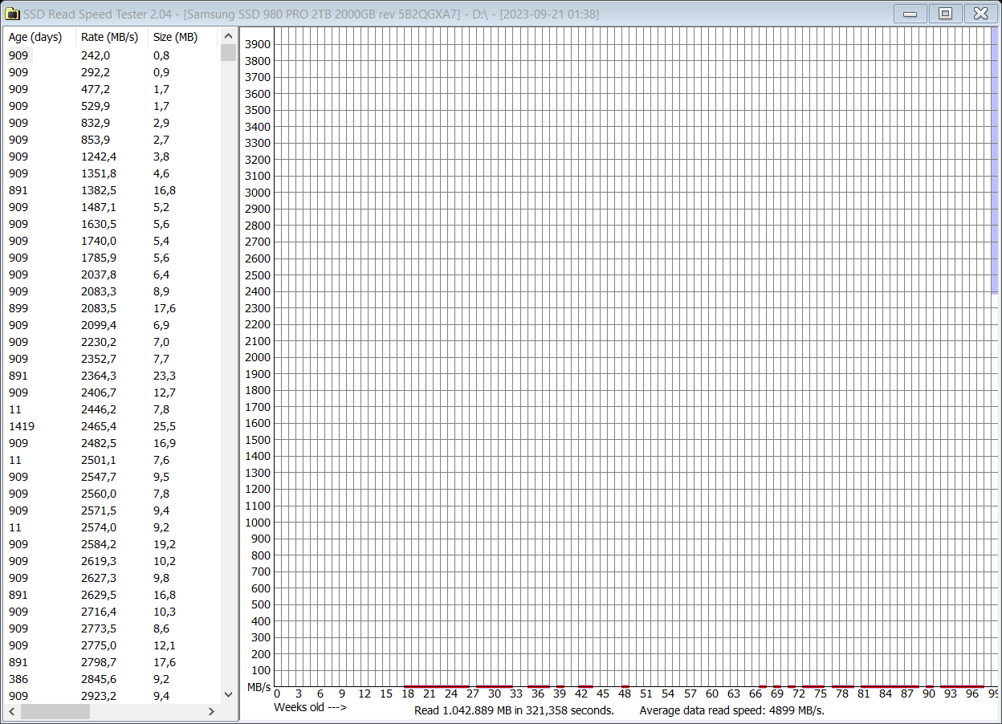The height and width of the screenshot is (724, 1002).
Task: Click the horizontal scrollbar thumb
Action: (x=56, y=711)
